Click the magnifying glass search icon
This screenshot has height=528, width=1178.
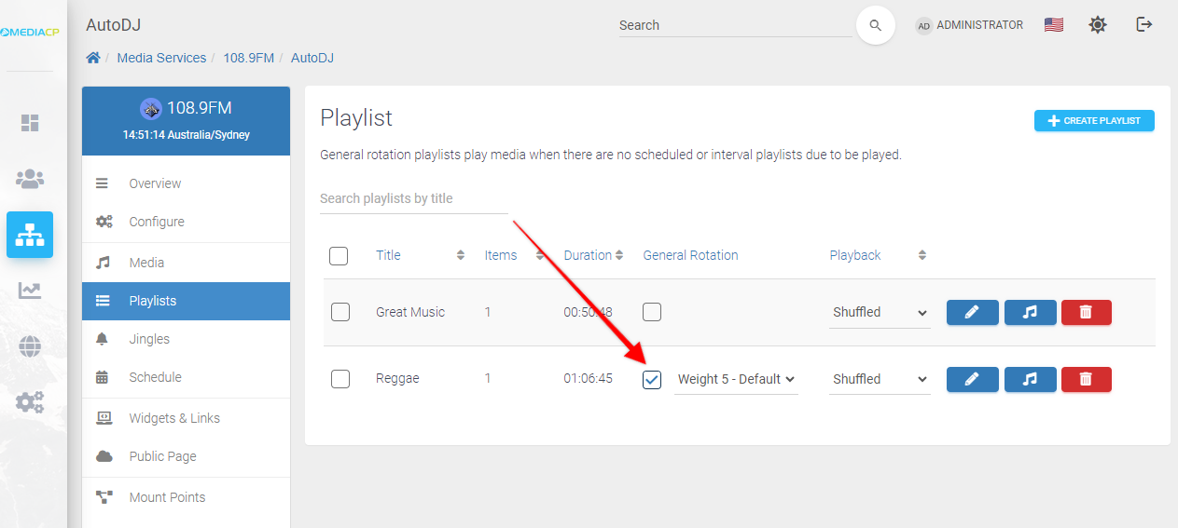[875, 26]
